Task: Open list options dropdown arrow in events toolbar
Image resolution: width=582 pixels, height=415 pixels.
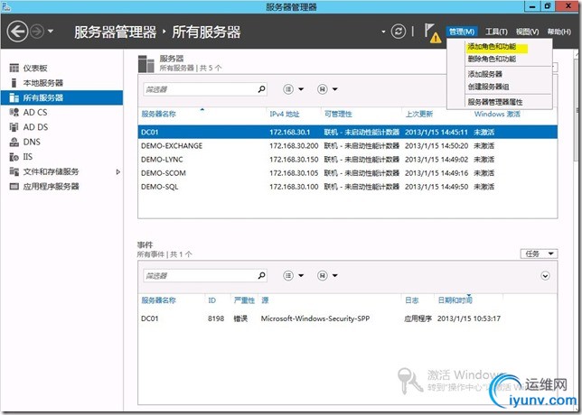Action: click(301, 275)
